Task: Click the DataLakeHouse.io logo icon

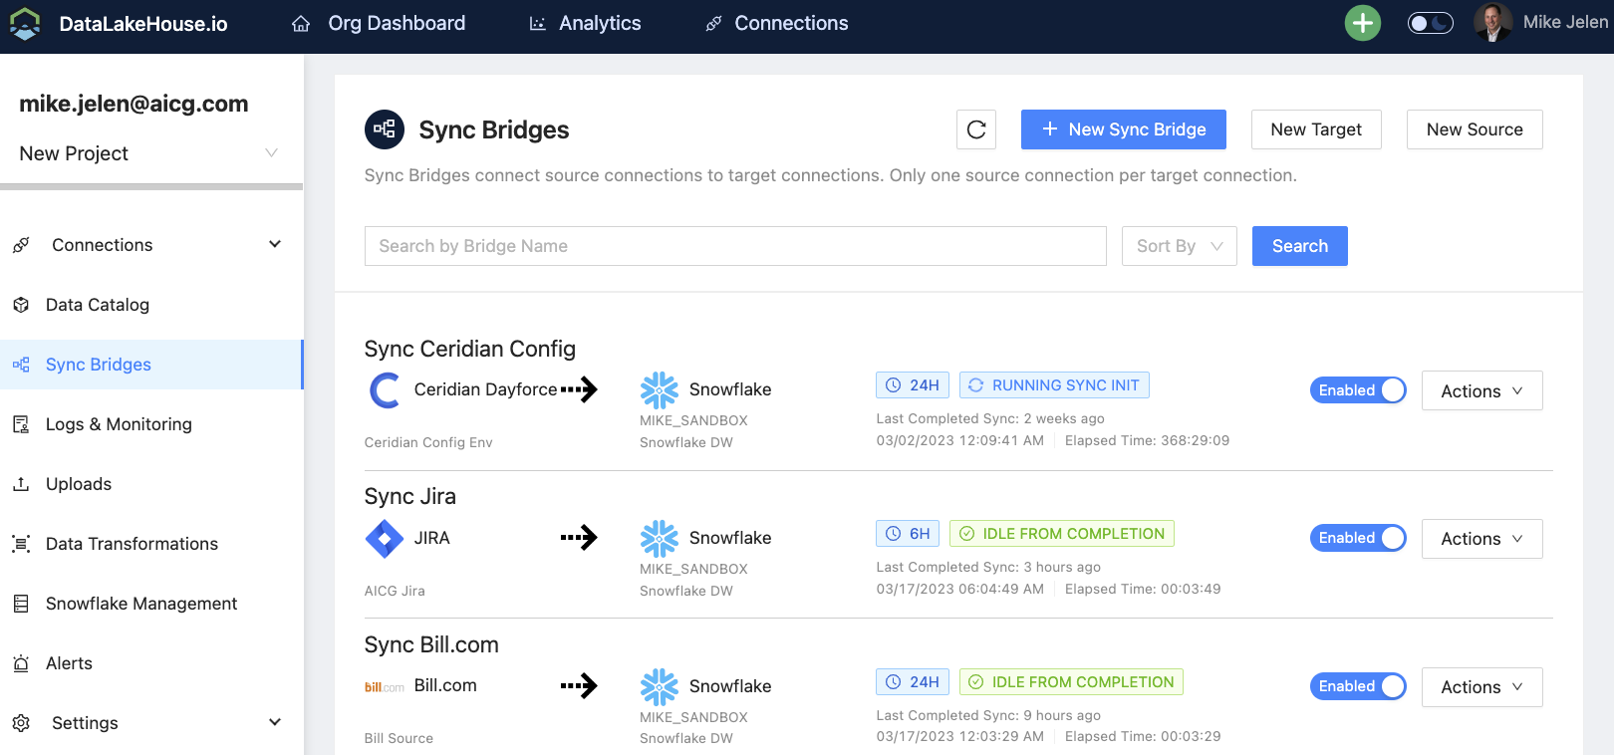Action: pyautogui.click(x=25, y=23)
